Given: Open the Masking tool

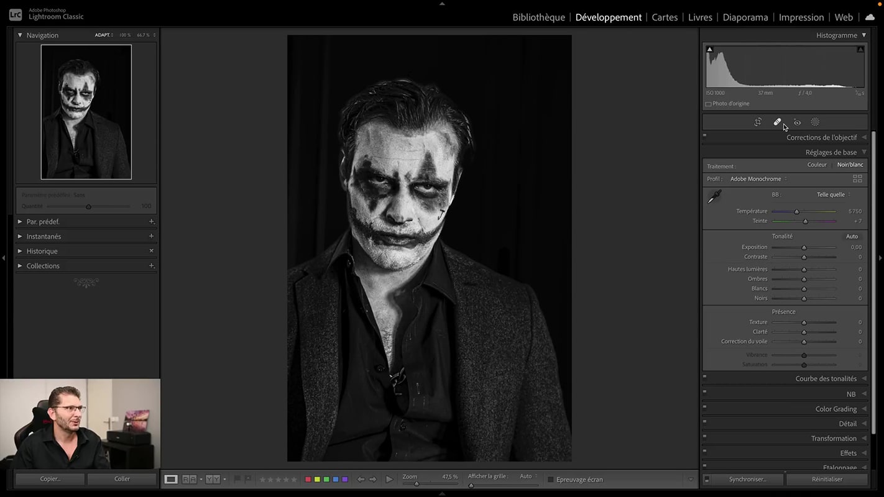Looking at the screenshot, I should coord(815,122).
